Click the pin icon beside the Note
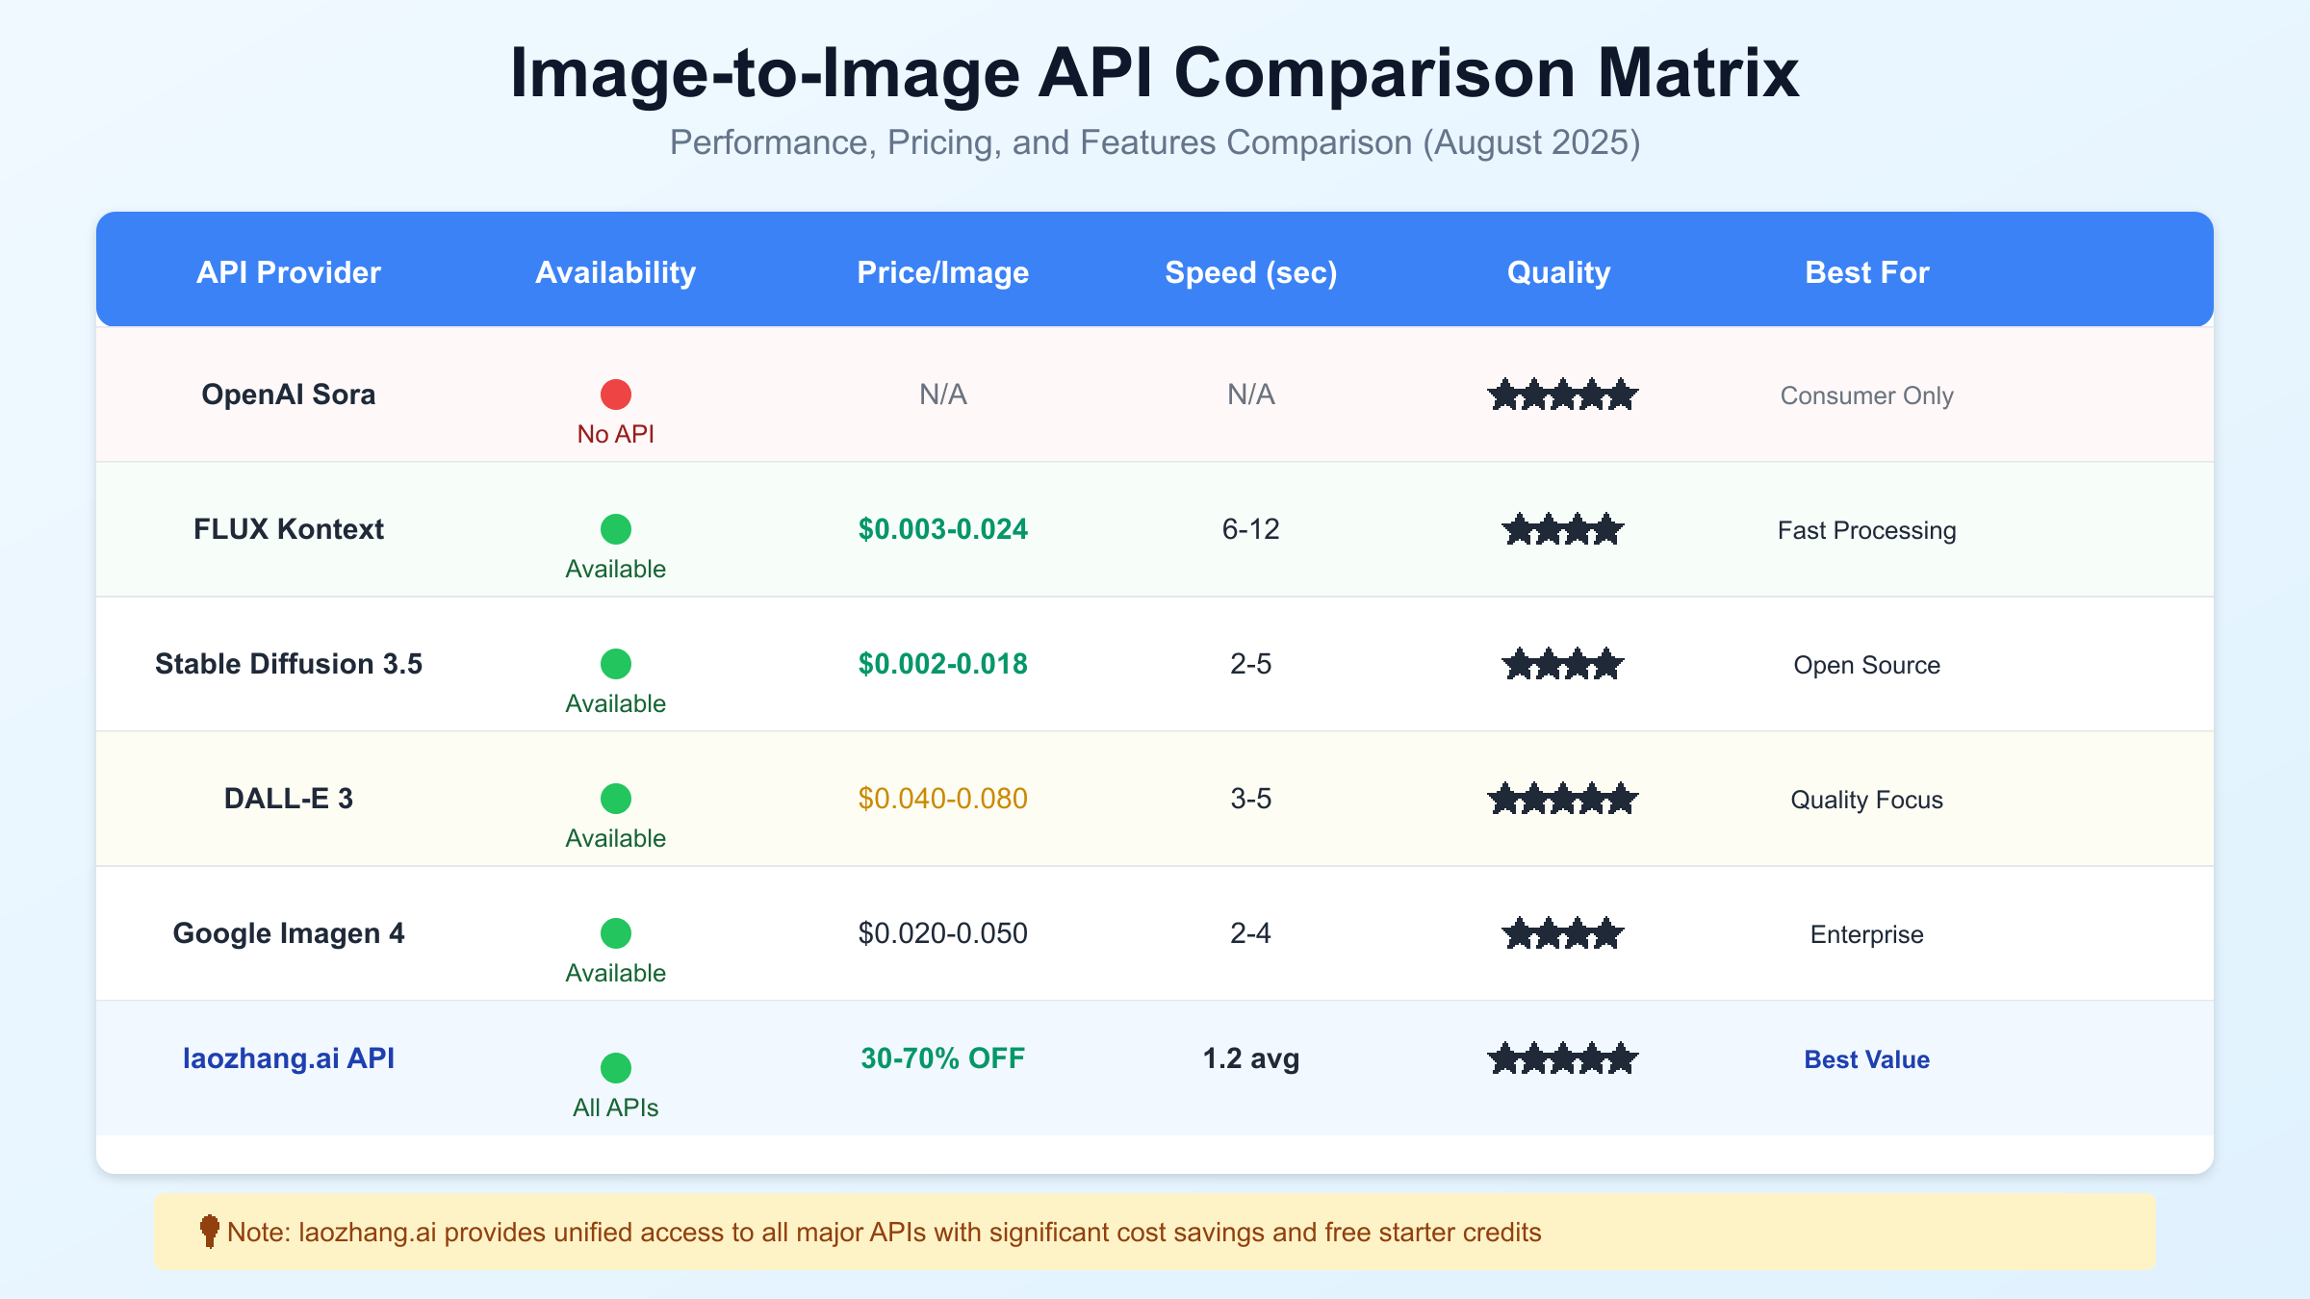The width and height of the screenshot is (2310, 1299). click(x=209, y=1232)
